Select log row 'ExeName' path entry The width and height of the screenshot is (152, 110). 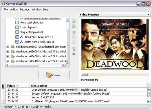coord(76,101)
